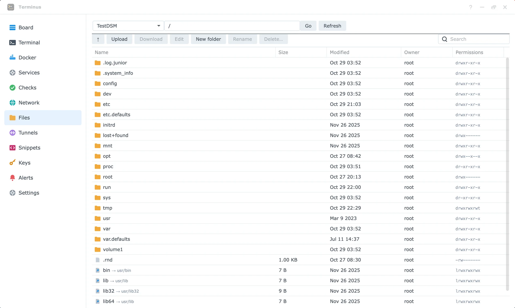Open the Settings gear icon

tap(12, 193)
